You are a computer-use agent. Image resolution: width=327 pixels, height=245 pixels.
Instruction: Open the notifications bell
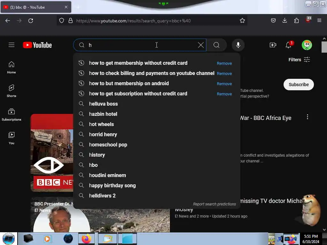pos(289,45)
